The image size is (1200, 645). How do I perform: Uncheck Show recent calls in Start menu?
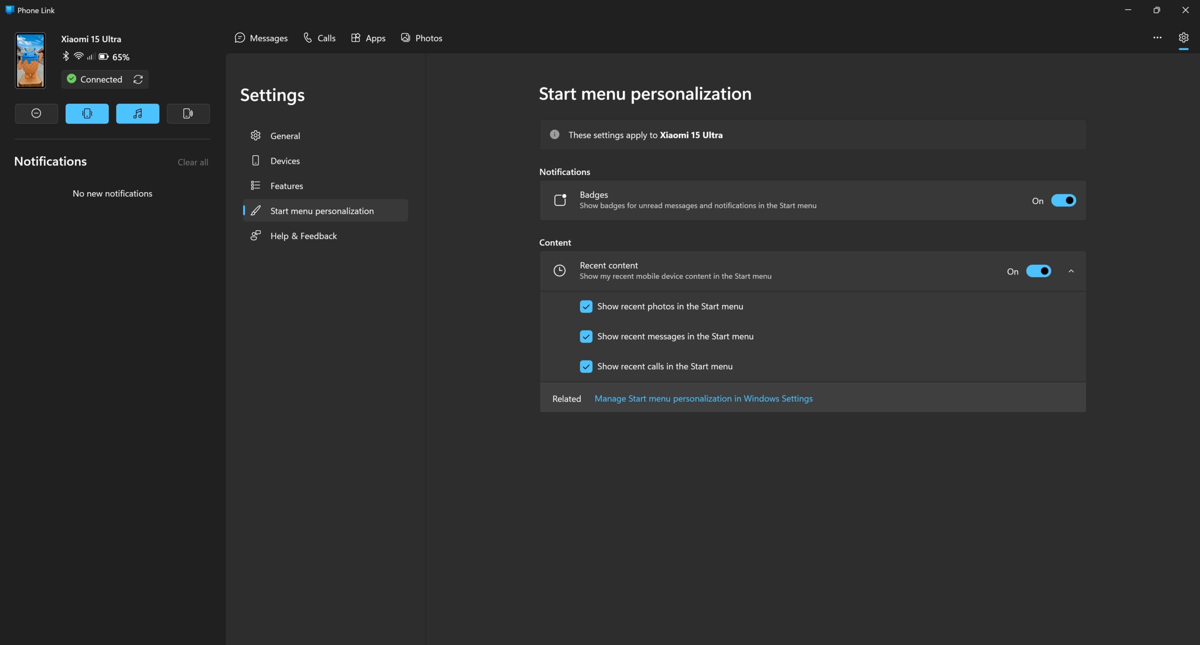(586, 367)
